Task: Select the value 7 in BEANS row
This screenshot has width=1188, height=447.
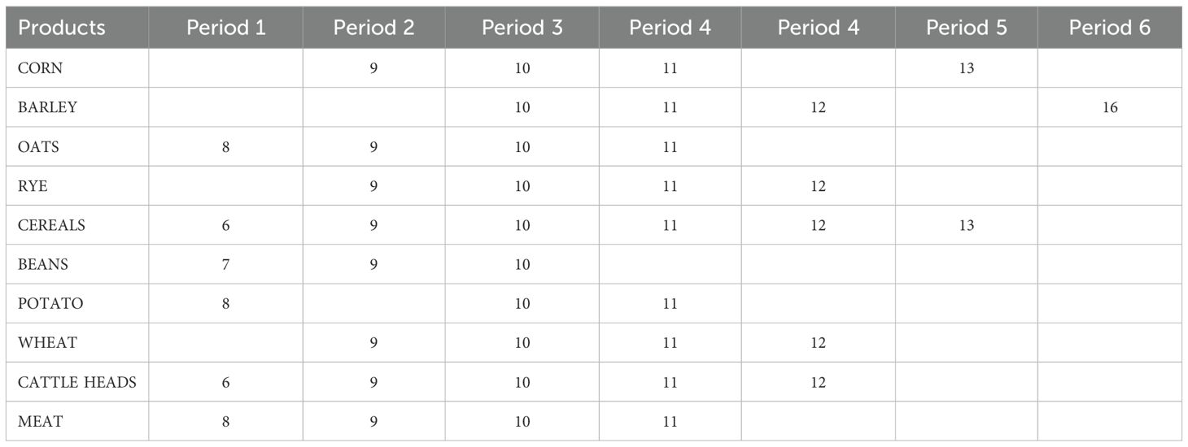Action: 226,264
